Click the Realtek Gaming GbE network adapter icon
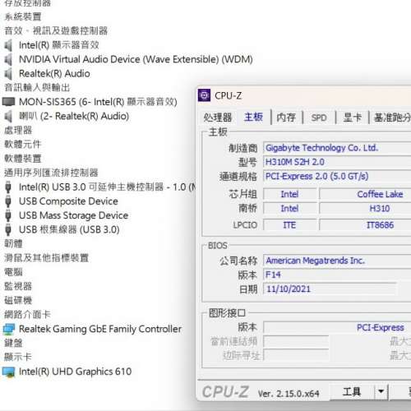Screen dimensions: 411x411 8,329
